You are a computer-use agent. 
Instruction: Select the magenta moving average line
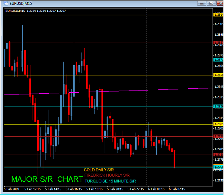pyautogui.click(x=109, y=91)
